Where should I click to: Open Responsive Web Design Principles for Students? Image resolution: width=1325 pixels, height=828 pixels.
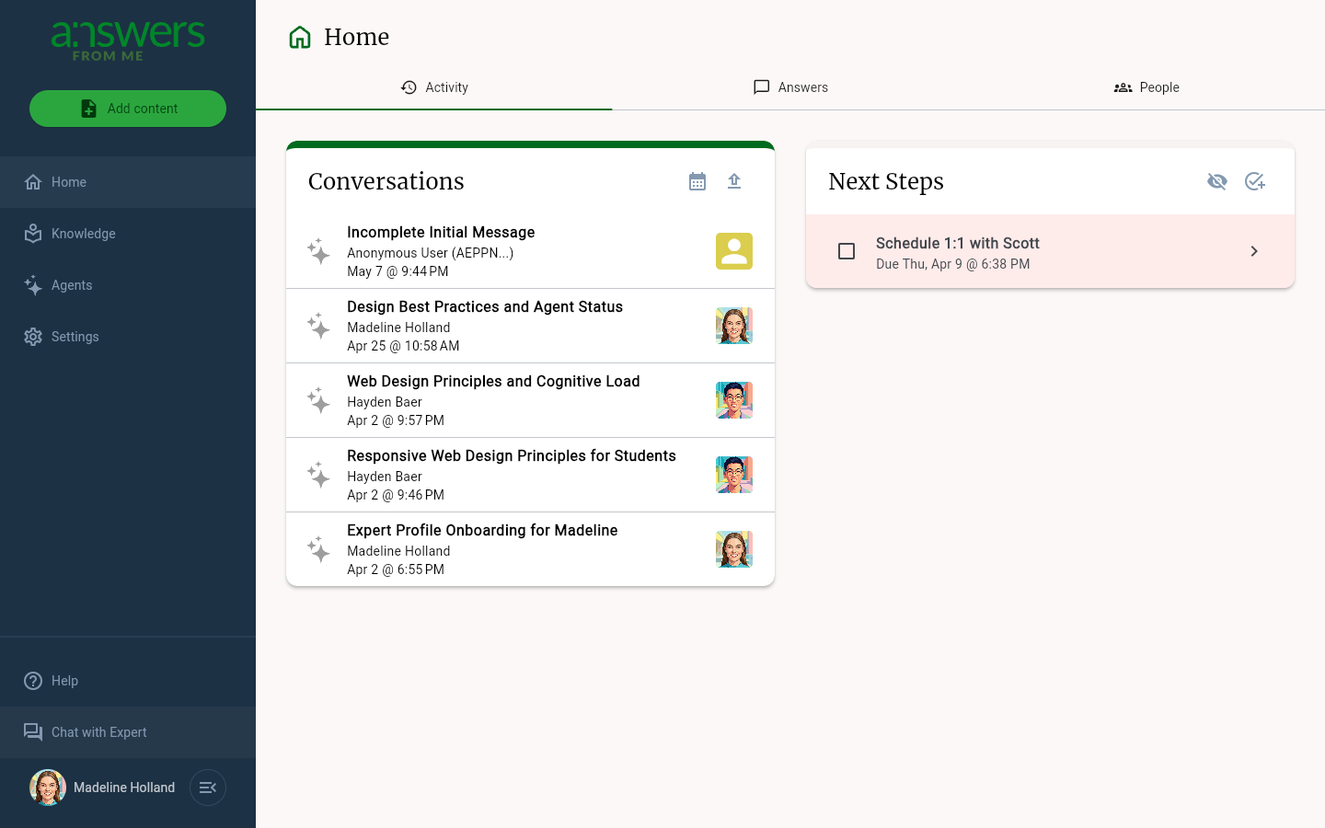point(530,475)
